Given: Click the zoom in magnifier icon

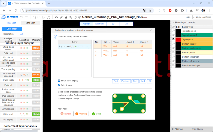Looking at the screenshot, I should (34, 17).
